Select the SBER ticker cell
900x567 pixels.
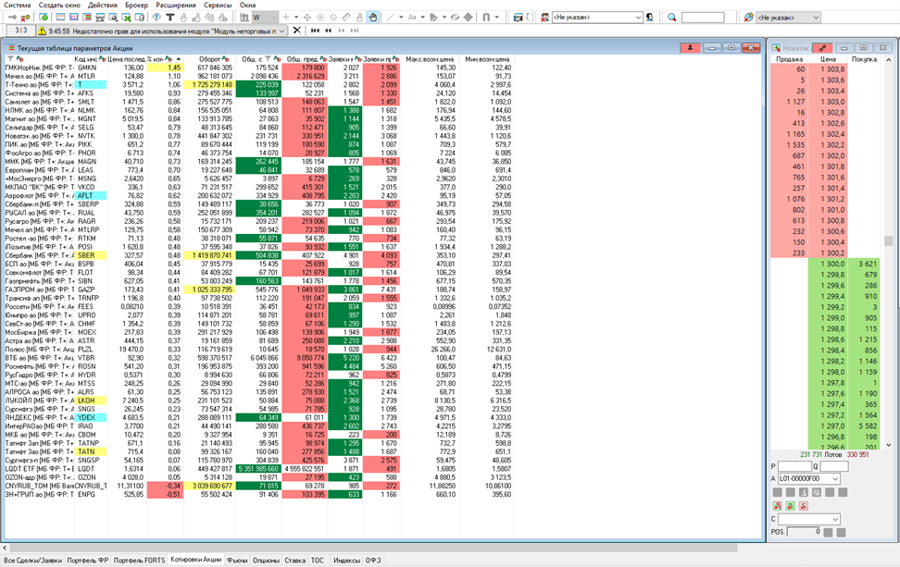[x=91, y=255]
